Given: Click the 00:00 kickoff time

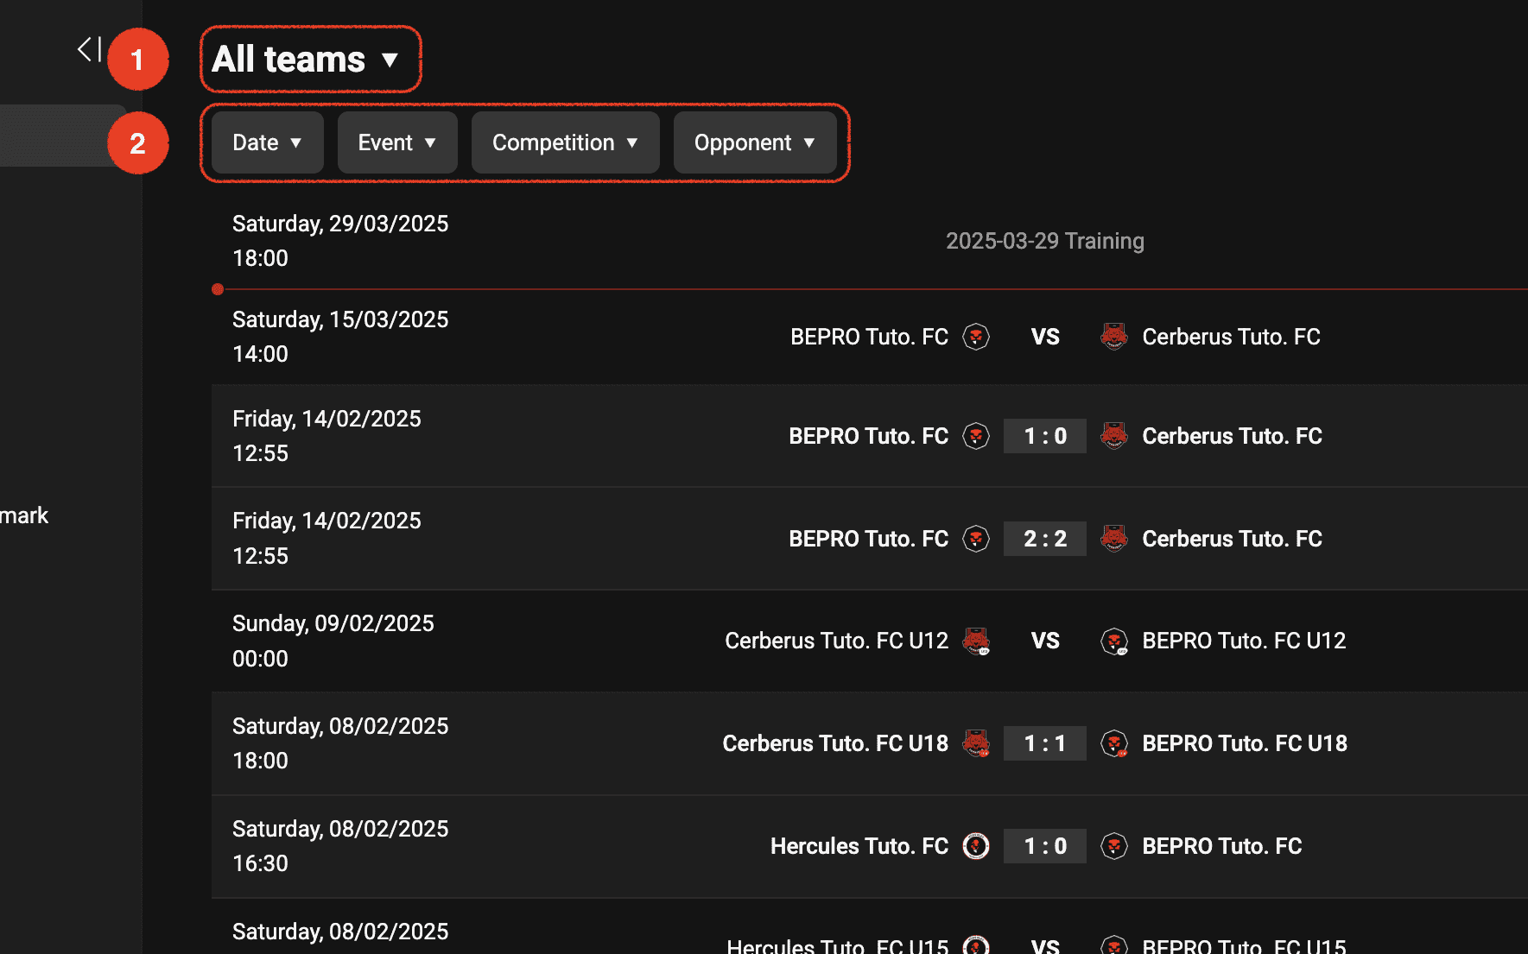Looking at the screenshot, I should pyautogui.click(x=260, y=659).
